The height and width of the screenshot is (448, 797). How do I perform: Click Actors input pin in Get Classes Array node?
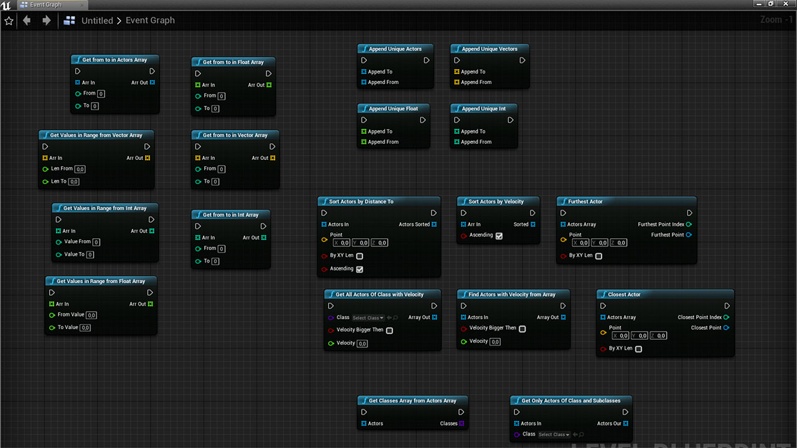(x=363, y=423)
